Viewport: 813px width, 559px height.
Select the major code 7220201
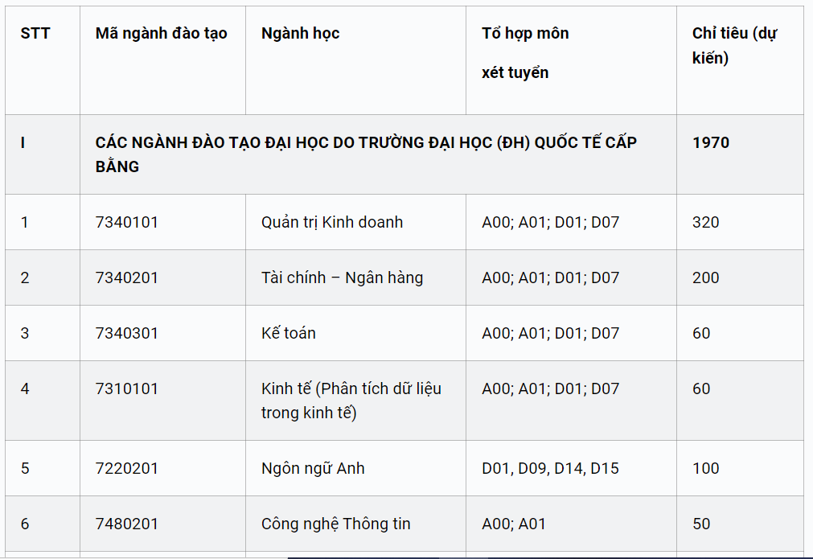[126, 469]
